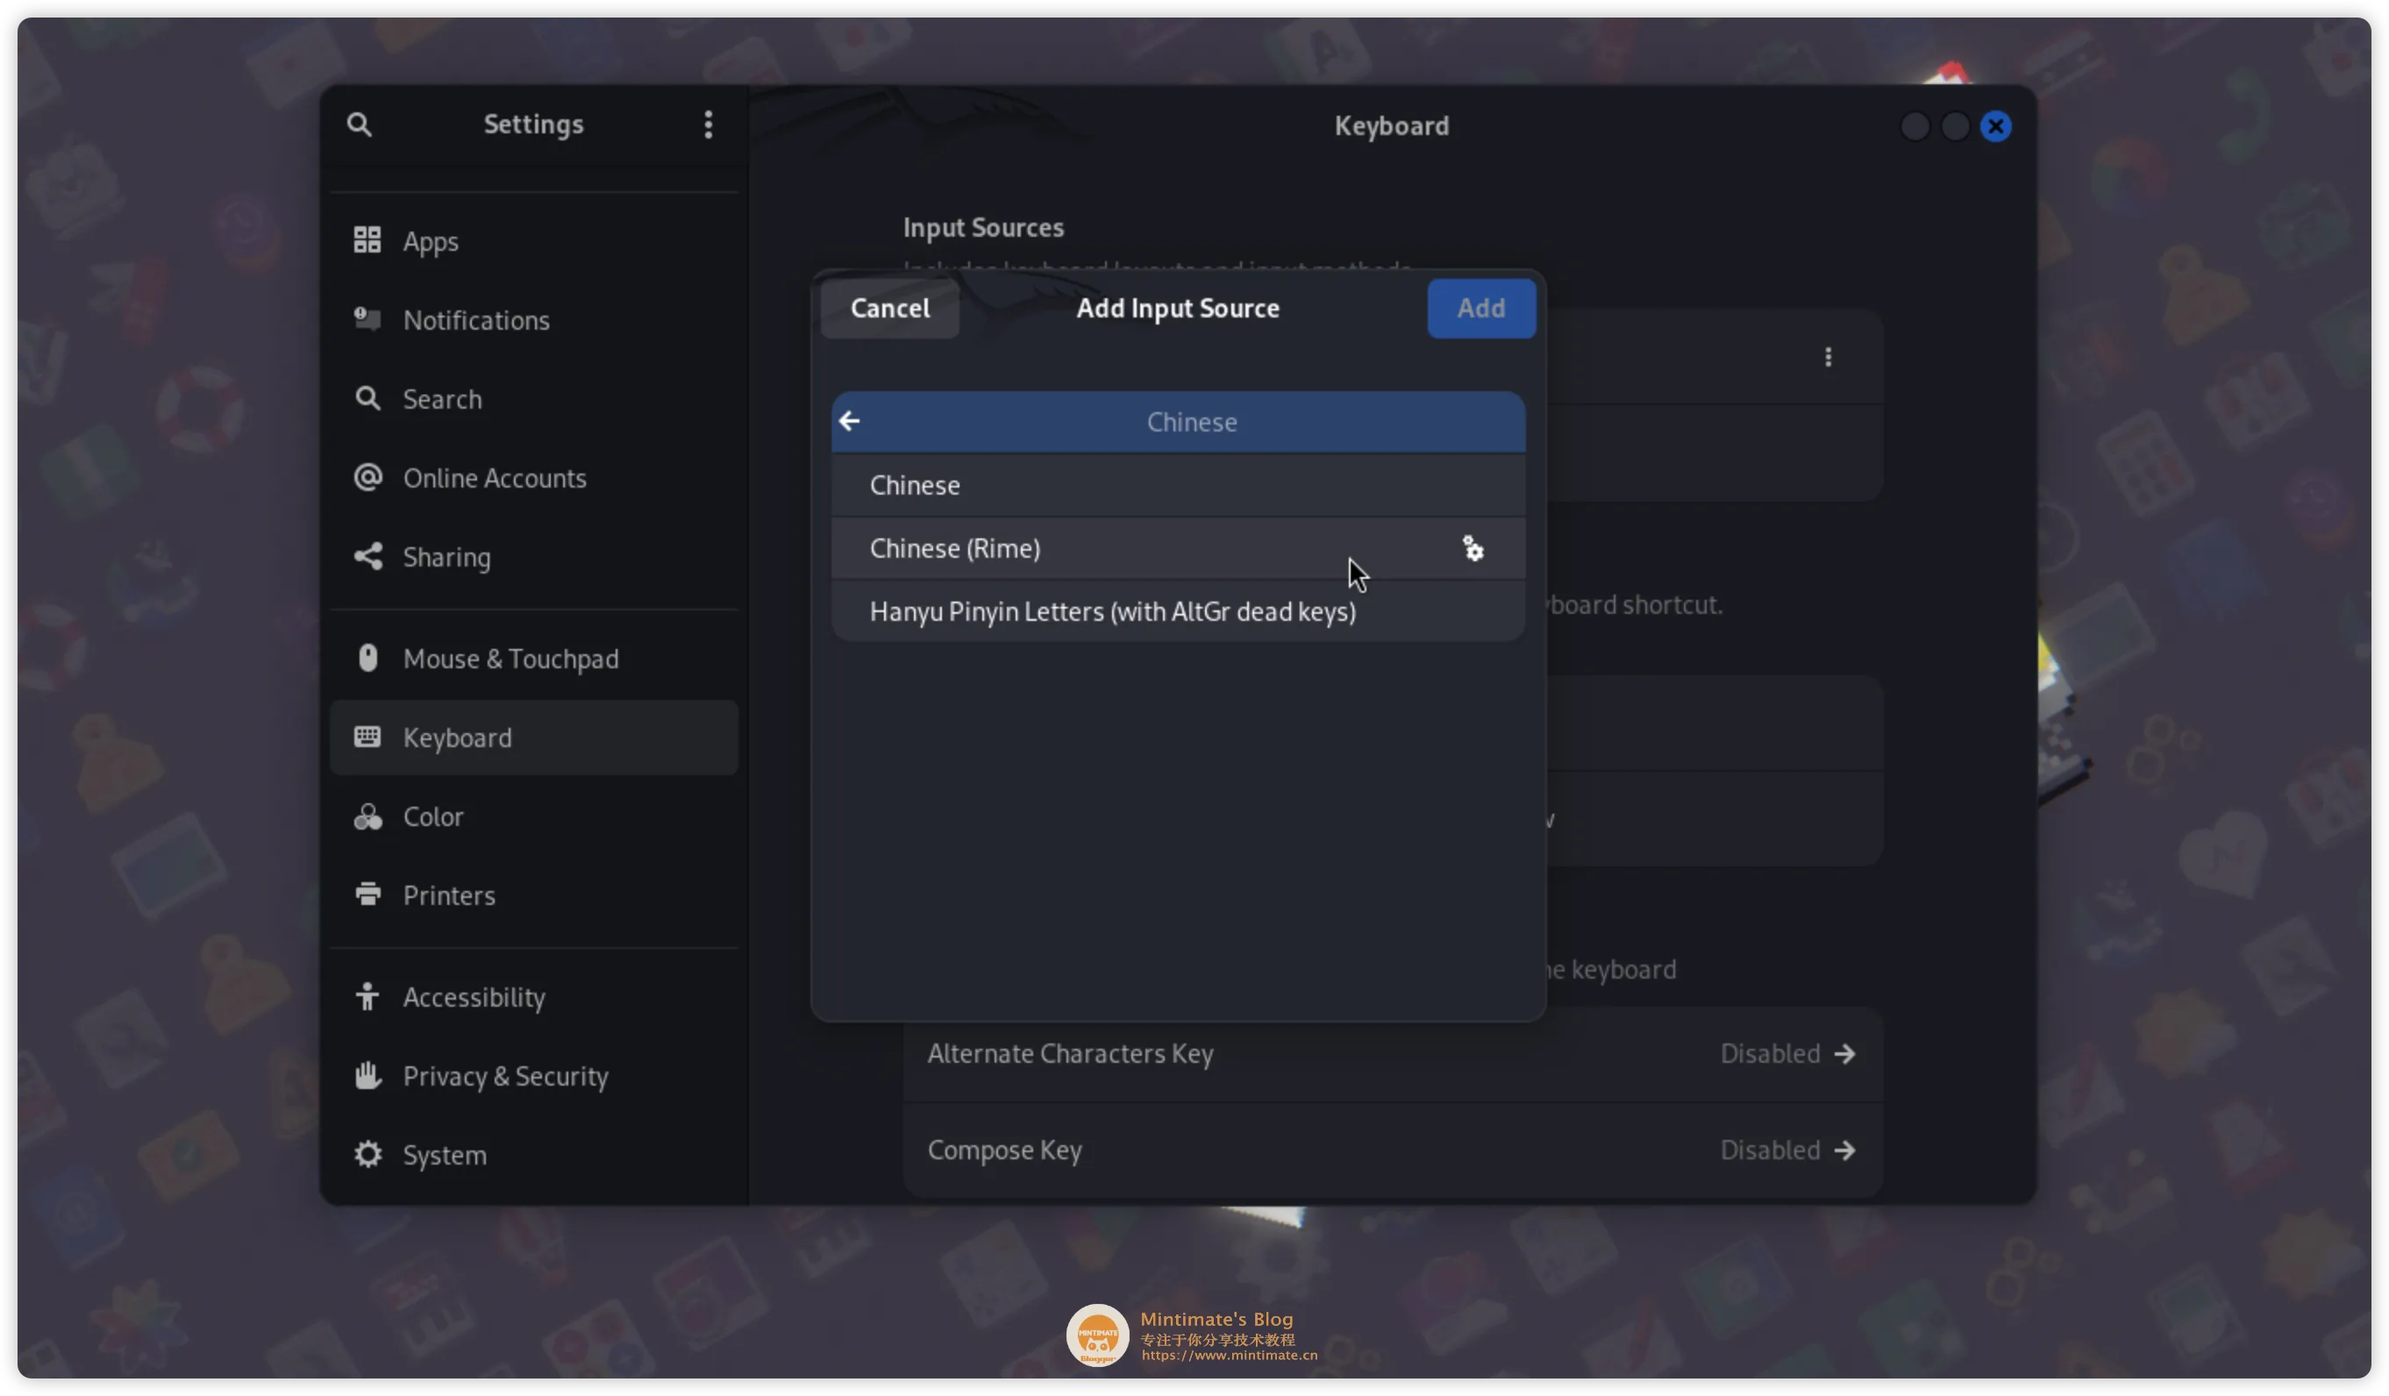Click the Online Accounts icon in sidebar
2389x1396 pixels.
pyautogui.click(x=366, y=477)
